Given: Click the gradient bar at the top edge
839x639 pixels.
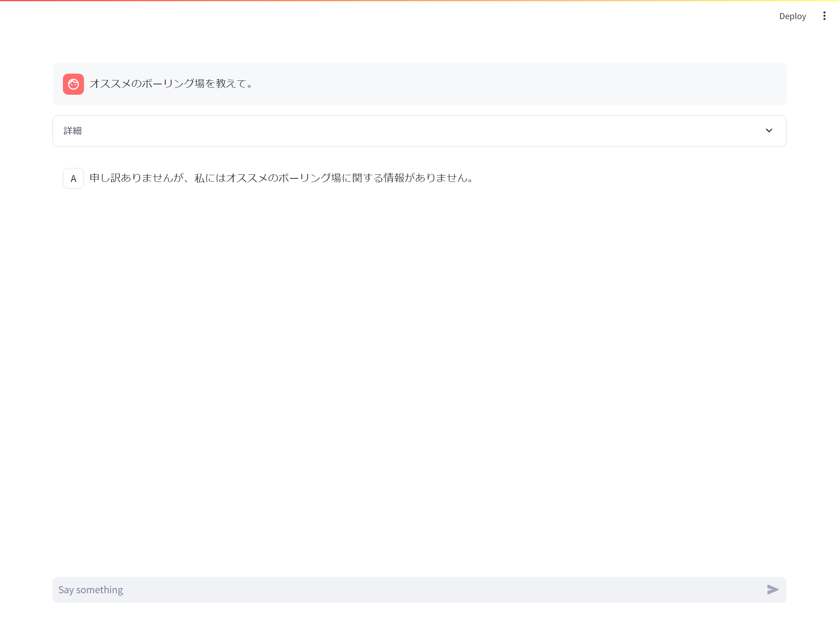Looking at the screenshot, I should tap(419, 1).
